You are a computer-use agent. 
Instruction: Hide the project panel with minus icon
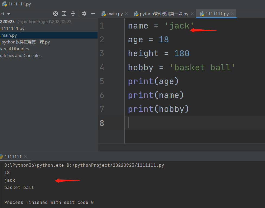tap(93, 14)
